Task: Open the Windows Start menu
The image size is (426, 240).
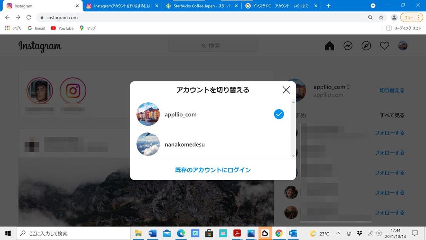Action: pyautogui.click(x=8, y=233)
